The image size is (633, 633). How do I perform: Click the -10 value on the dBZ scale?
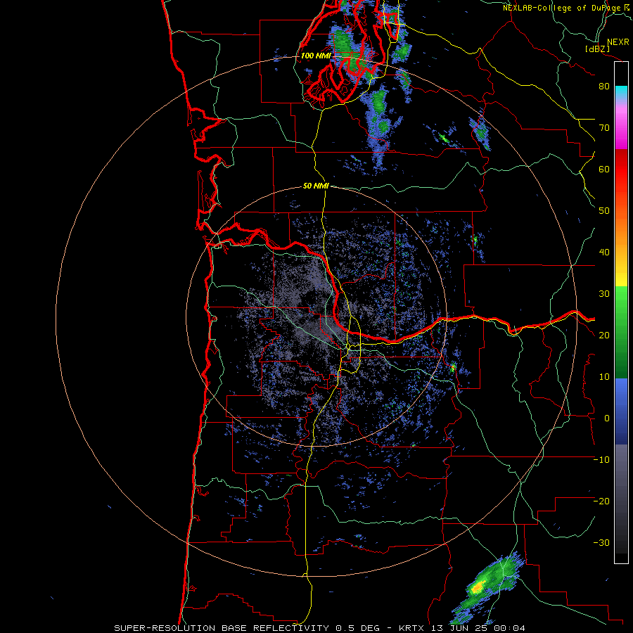pyautogui.click(x=601, y=460)
